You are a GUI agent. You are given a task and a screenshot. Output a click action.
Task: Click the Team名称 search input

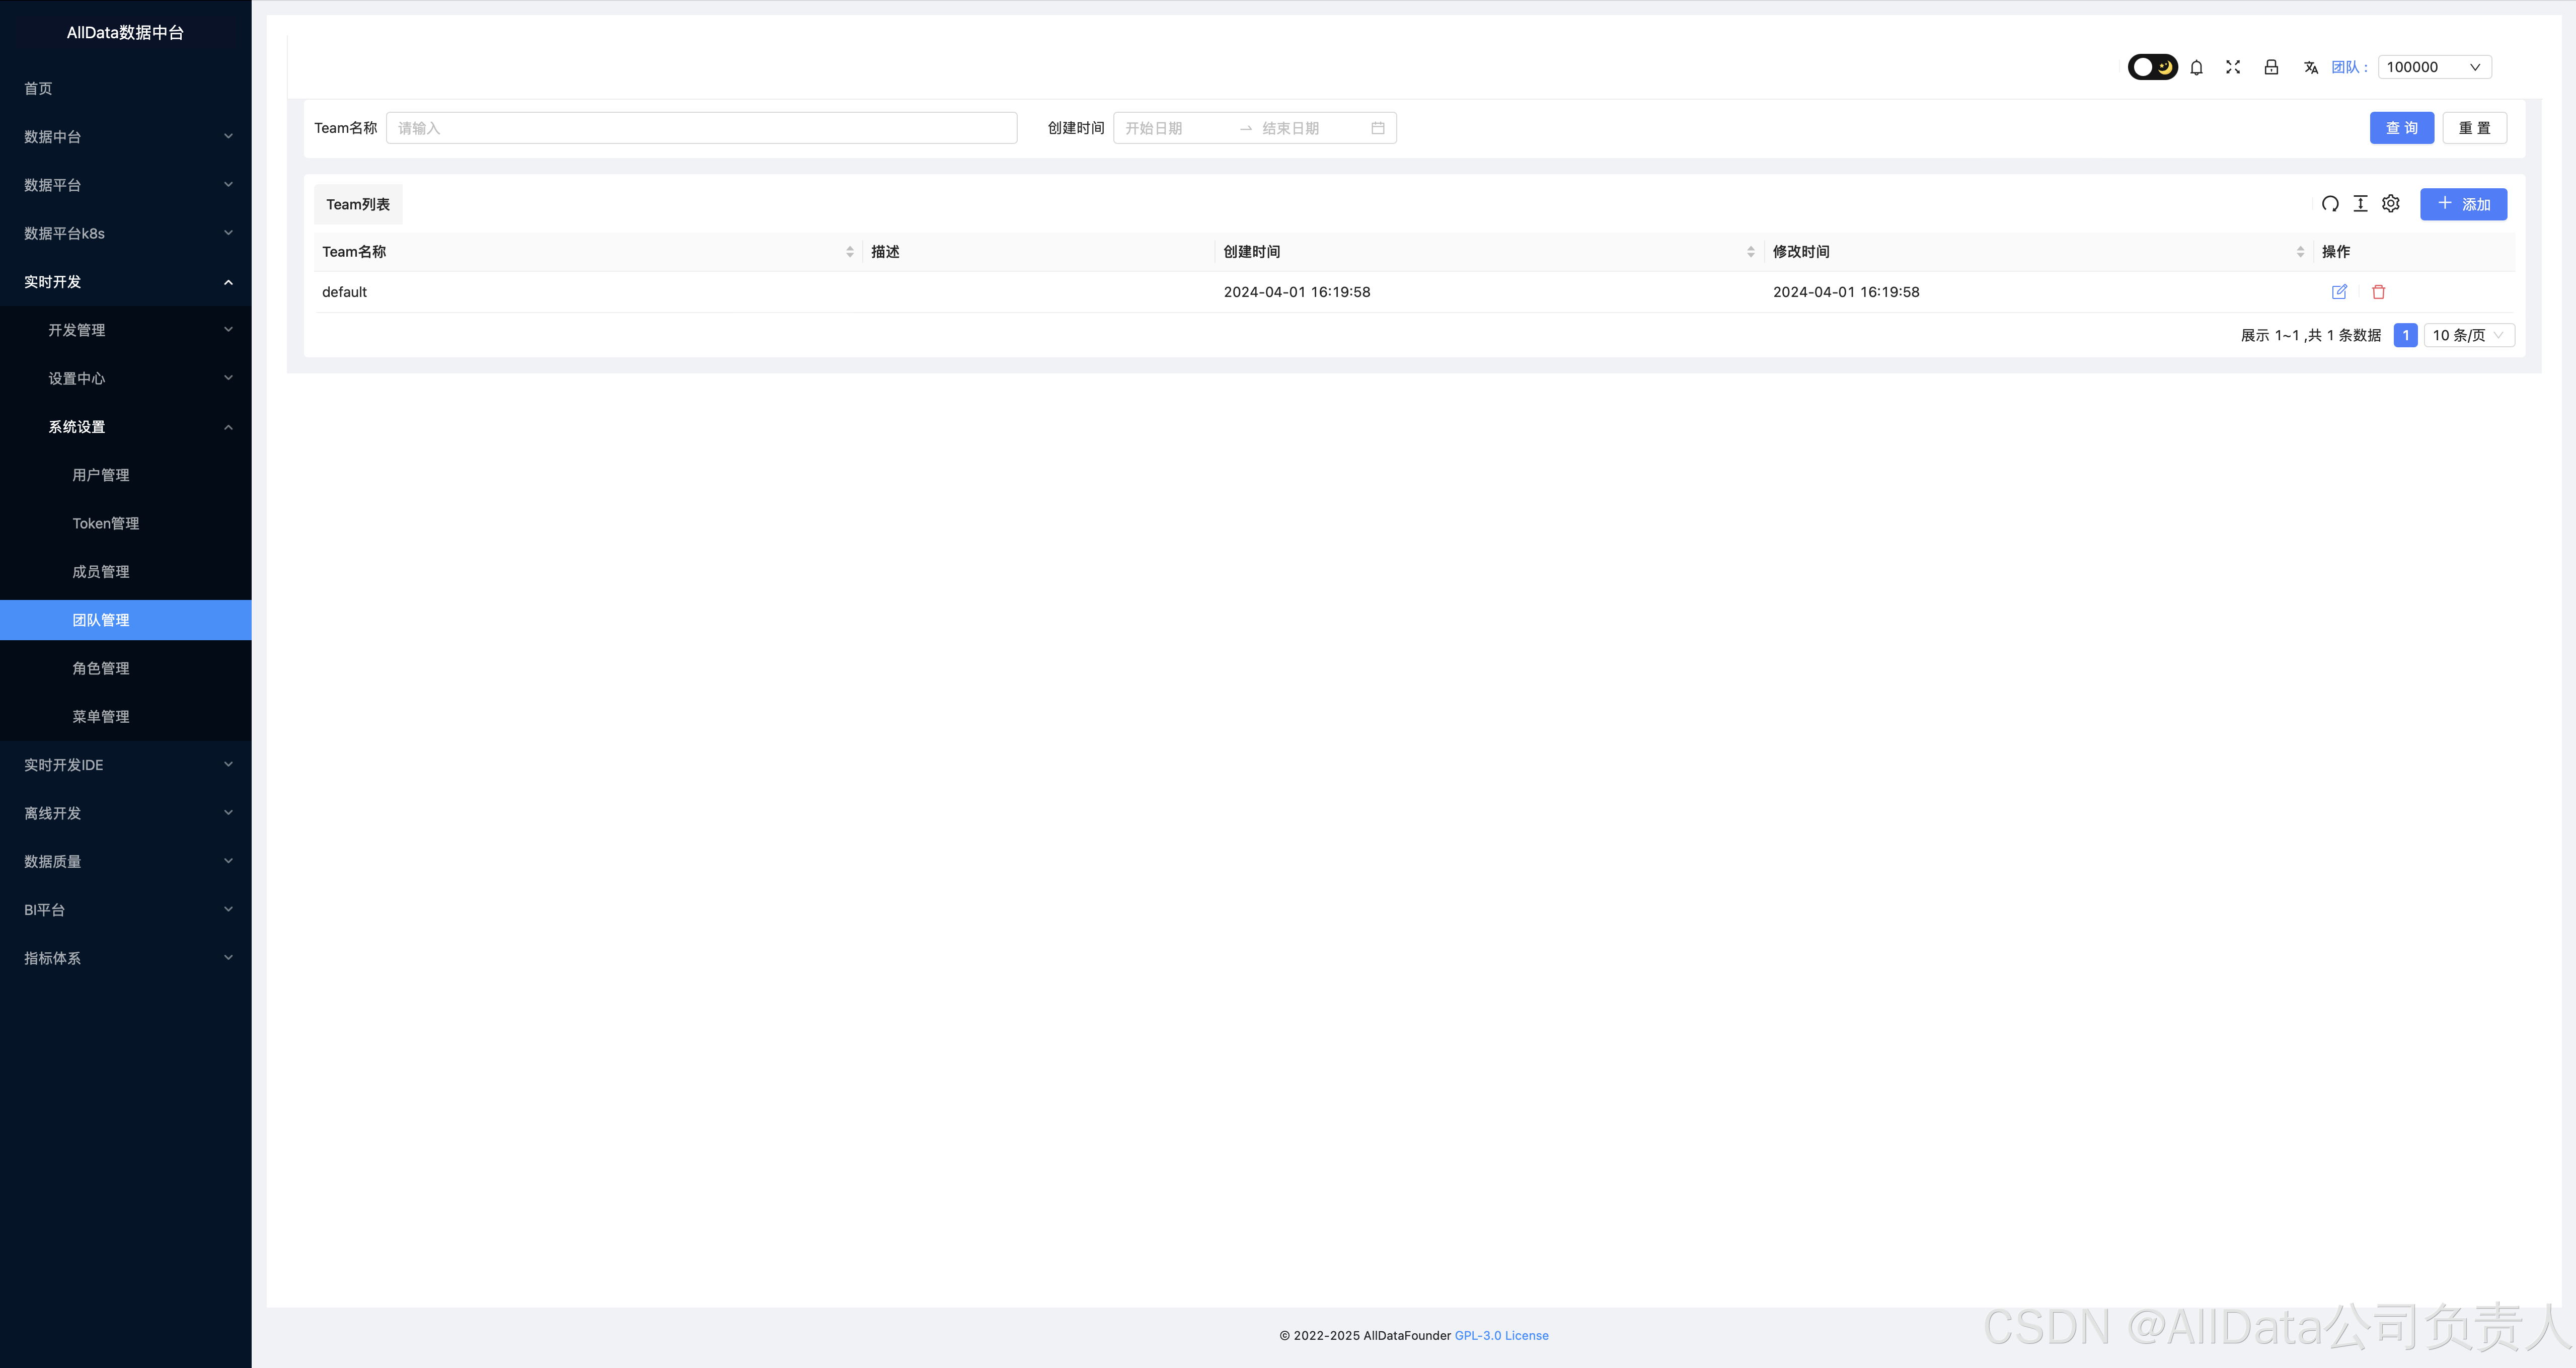point(701,128)
